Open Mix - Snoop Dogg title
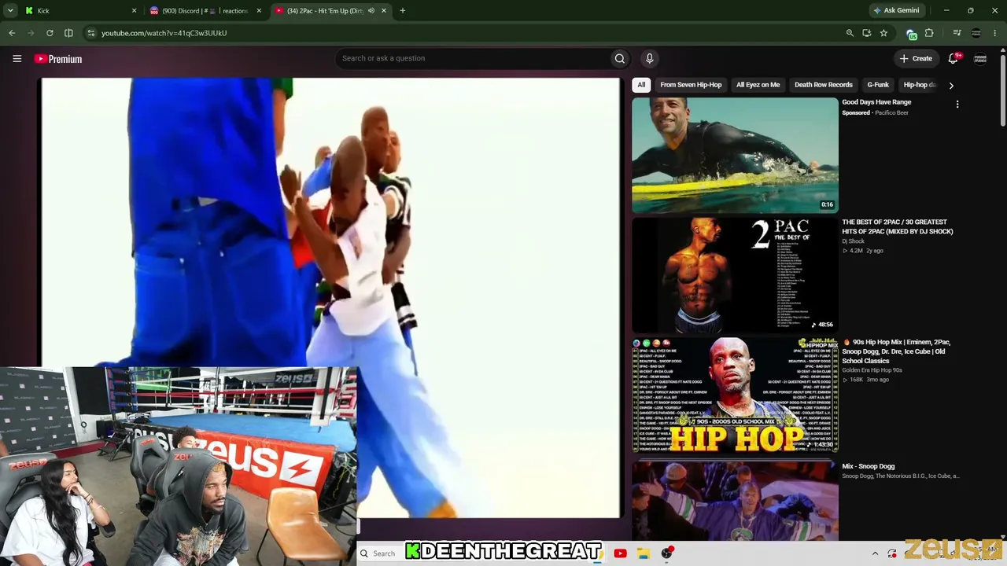The height and width of the screenshot is (566, 1007). (869, 466)
